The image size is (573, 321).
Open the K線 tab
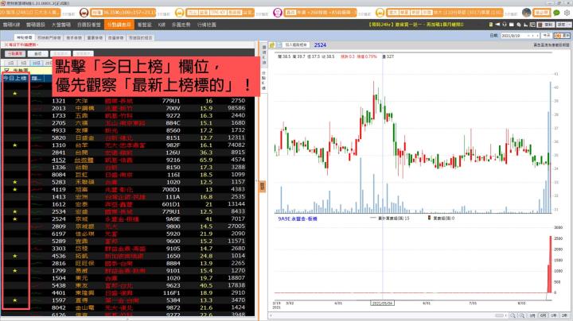click(162, 25)
